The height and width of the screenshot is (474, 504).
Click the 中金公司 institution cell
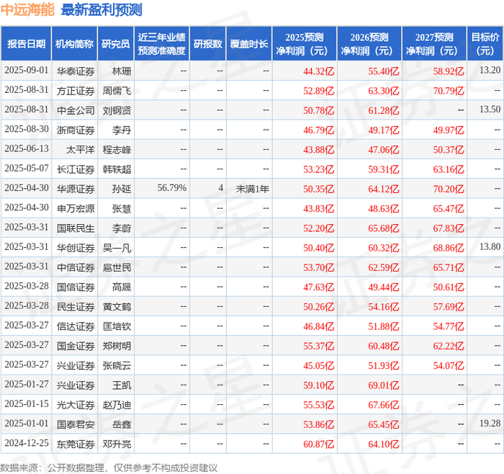(x=76, y=110)
